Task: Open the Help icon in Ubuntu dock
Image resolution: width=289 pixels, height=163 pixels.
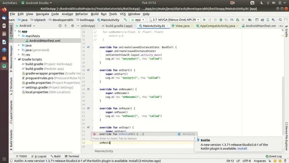Action: pos(4,50)
